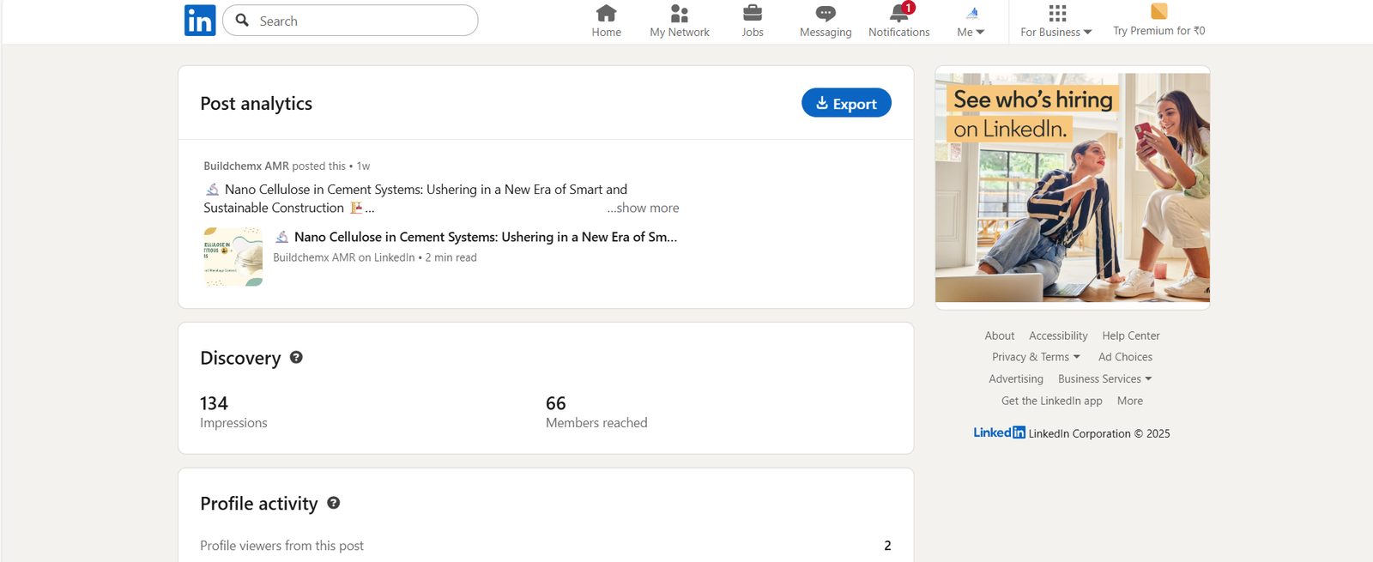Click the article thumbnail image
Screen dimensions: 1373x562
point(233,257)
